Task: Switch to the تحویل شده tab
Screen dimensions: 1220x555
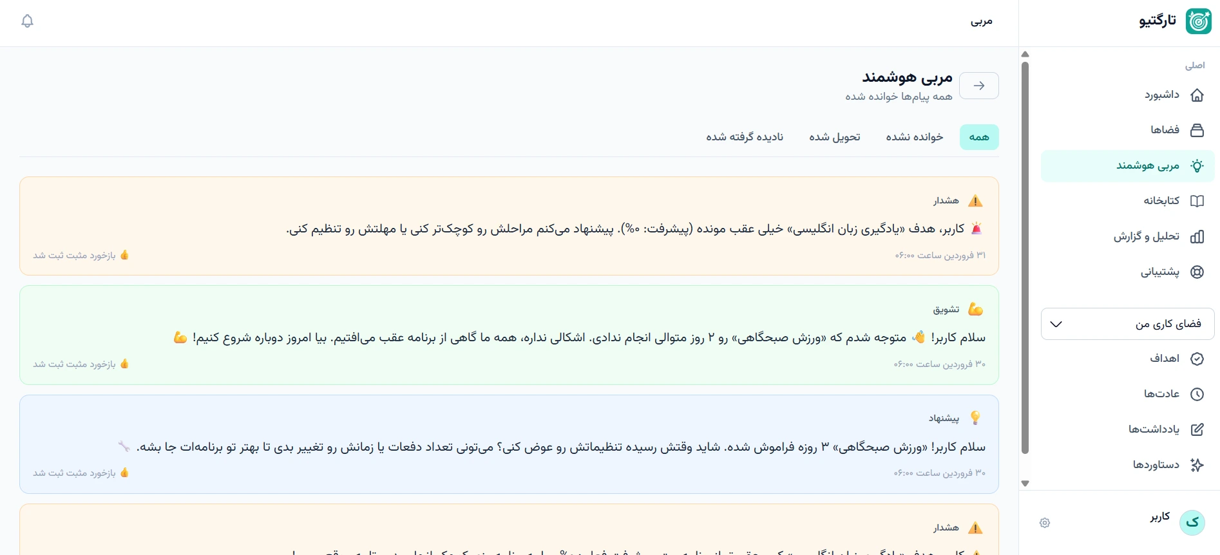Action: [x=835, y=137]
